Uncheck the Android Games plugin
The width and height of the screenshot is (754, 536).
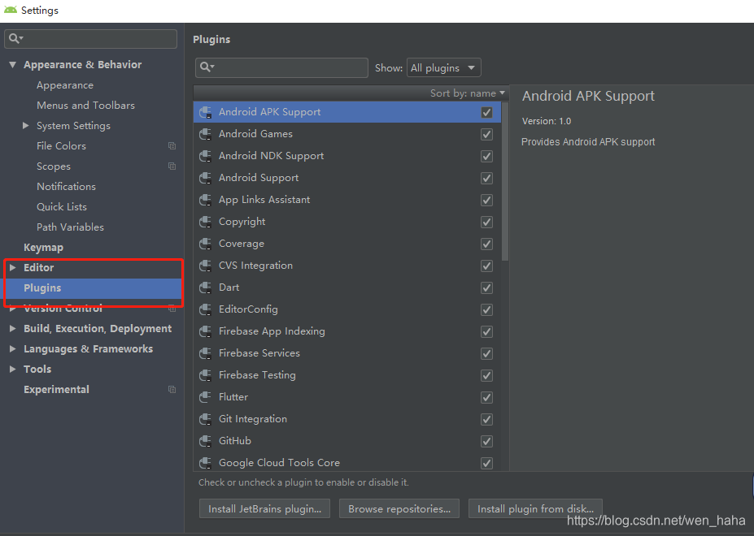pos(486,135)
